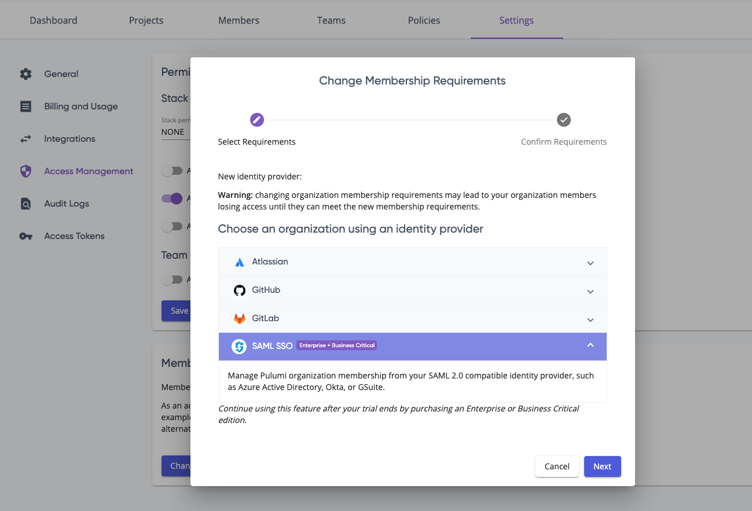Open the stack permission NONE dropdown
This screenshot has width=752, height=511.
click(x=175, y=132)
